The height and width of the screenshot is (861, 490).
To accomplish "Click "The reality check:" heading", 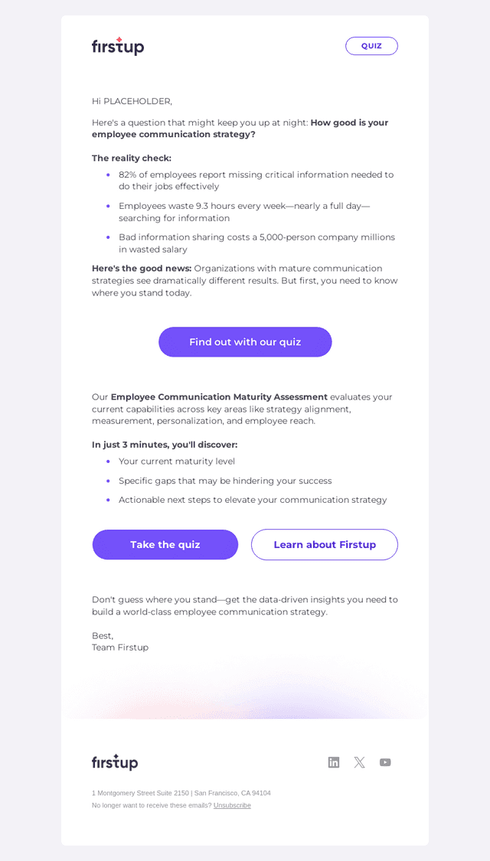I will 132,158.
